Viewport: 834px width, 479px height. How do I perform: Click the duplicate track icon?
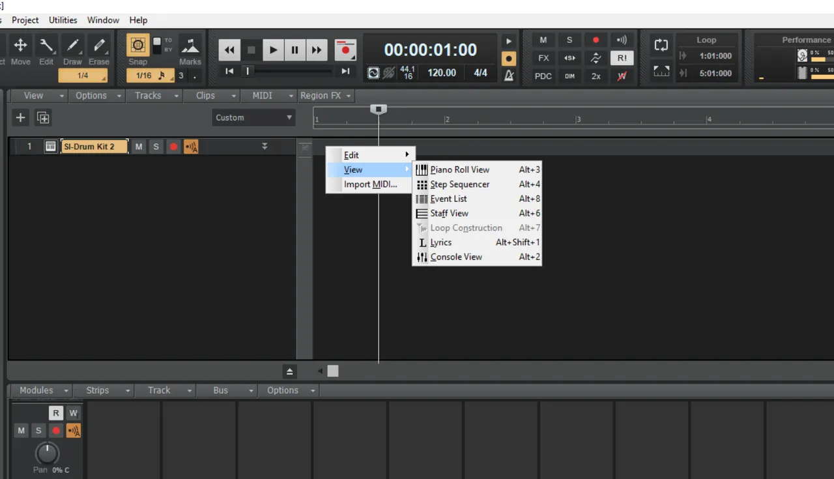43,118
